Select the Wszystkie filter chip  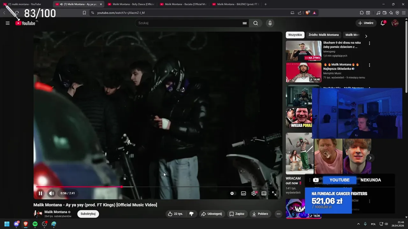[295, 35]
